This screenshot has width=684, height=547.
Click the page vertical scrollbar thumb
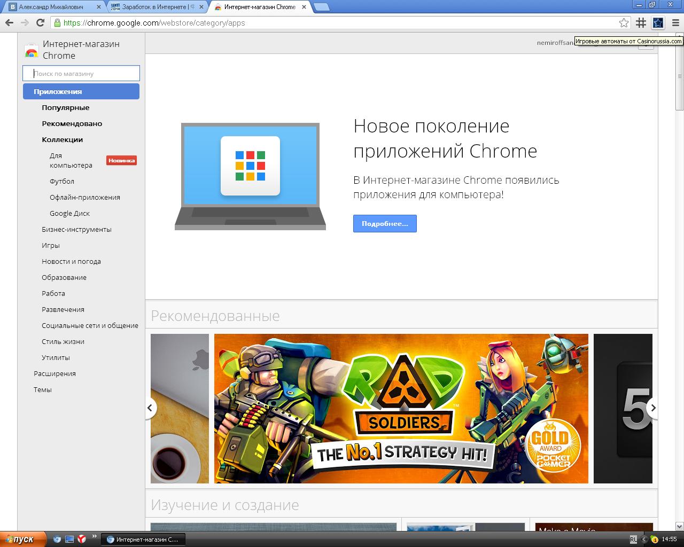(x=679, y=76)
